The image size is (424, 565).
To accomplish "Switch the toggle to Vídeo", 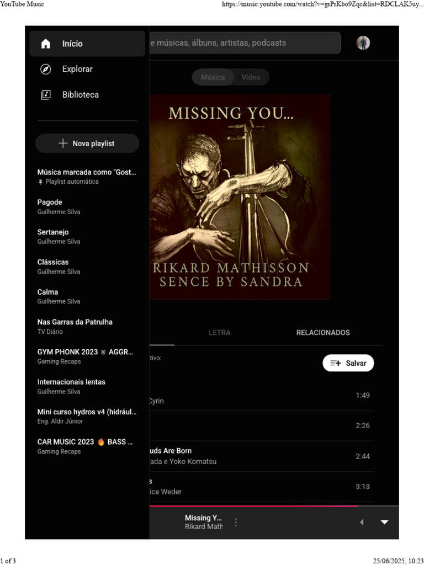I will (251, 77).
